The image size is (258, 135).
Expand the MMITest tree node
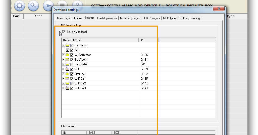(64, 74)
